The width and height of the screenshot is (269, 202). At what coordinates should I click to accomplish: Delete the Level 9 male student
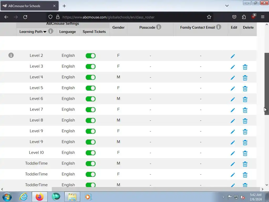245,142
